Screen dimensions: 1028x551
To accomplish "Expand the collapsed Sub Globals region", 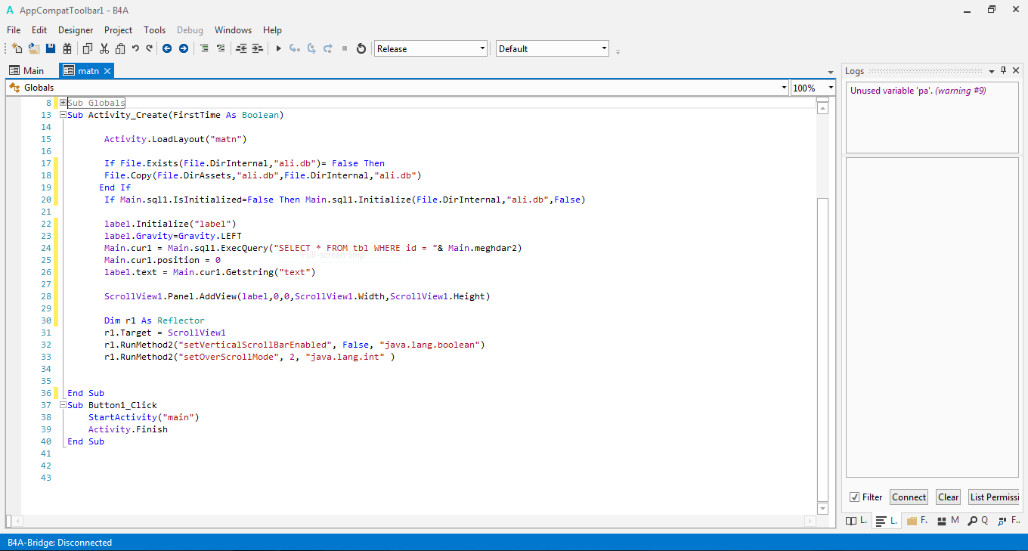I will [63, 103].
